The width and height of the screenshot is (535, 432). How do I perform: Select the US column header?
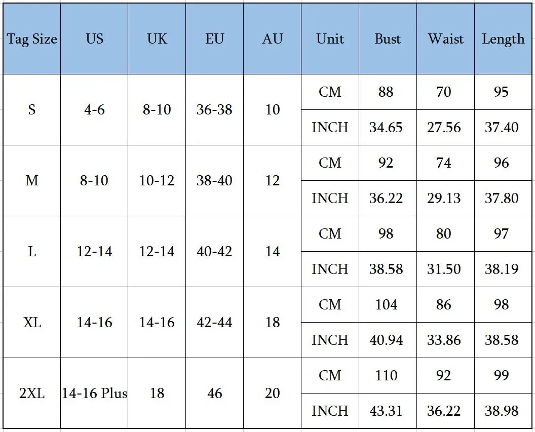click(x=94, y=38)
